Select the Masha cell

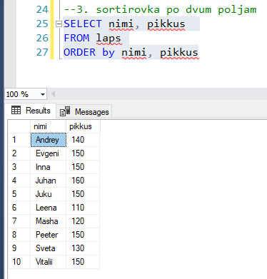tap(49, 221)
